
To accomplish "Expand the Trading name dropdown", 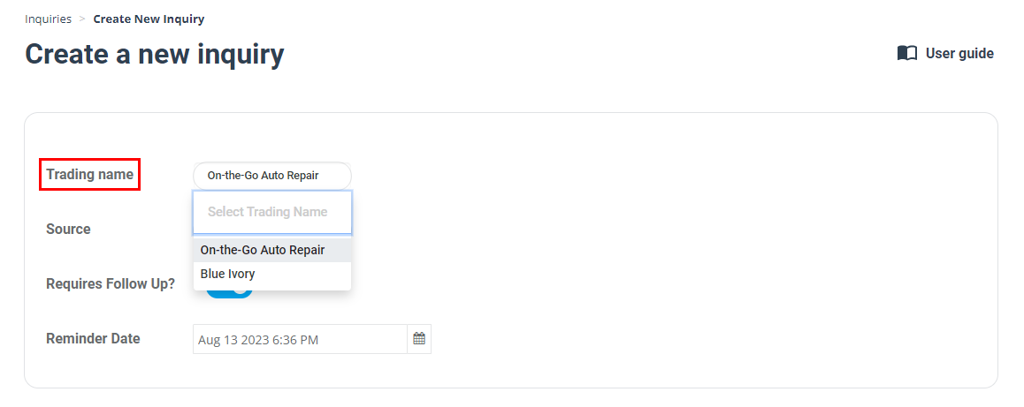I will 272,176.
